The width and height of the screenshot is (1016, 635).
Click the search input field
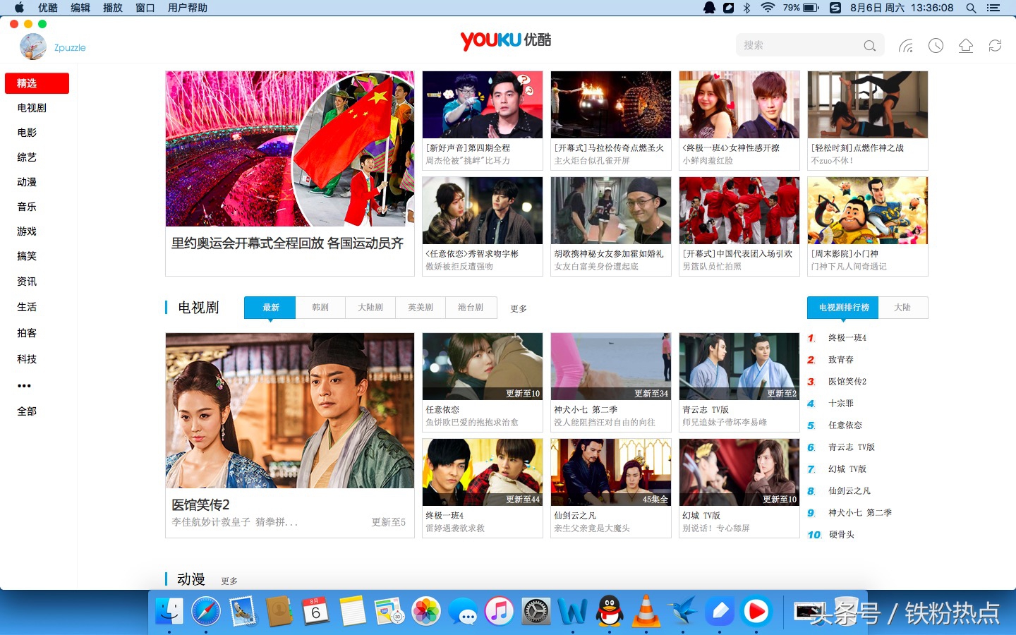(797, 46)
